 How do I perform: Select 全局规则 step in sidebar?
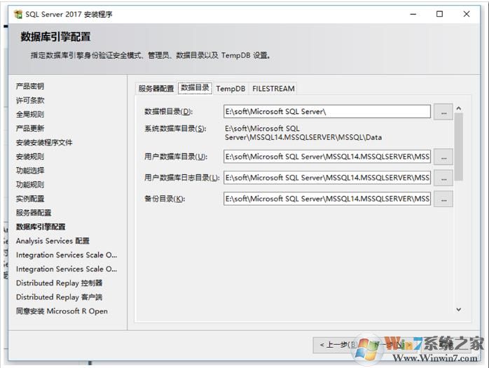pos(30,114)
